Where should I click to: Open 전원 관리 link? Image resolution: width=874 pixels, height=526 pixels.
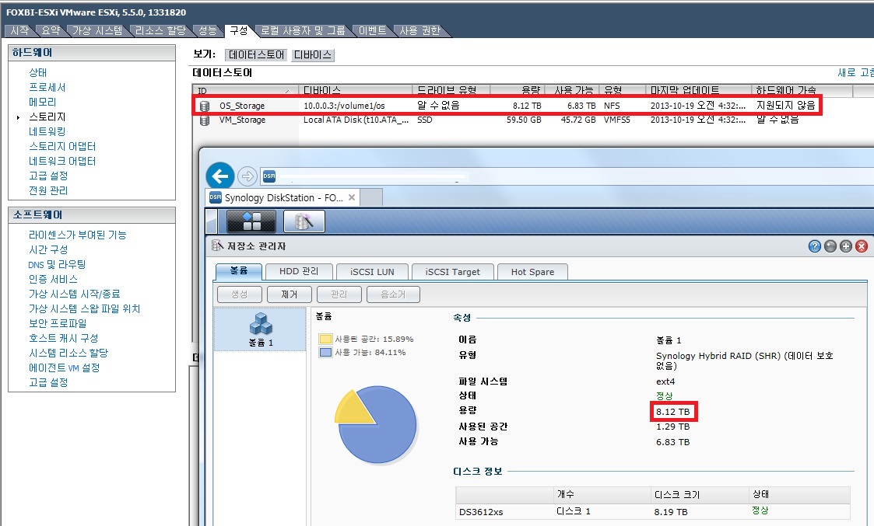click(48, 190)
